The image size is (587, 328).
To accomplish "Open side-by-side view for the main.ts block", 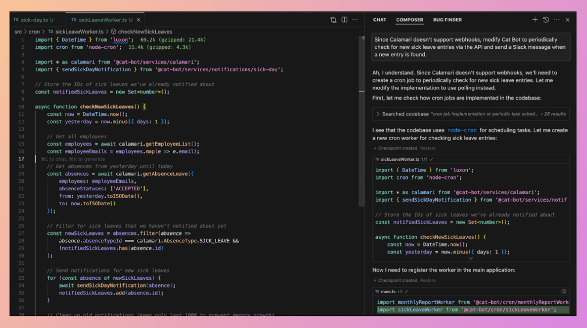I will point(563,291).
